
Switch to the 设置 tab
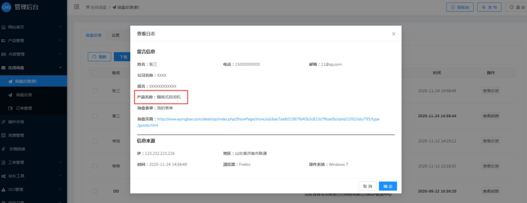pos(116,35)
